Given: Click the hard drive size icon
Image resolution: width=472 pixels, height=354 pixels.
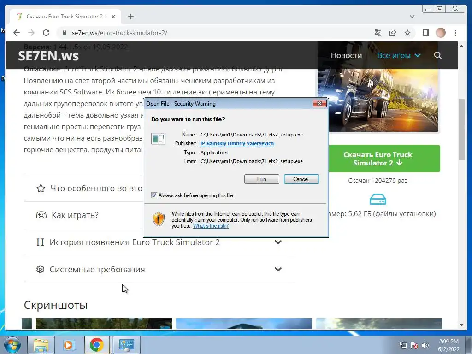Looking at the screenshot, I should [378, 199].
